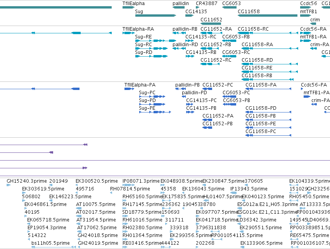Select the crim gene label
This screenshot has width=330, height=249.
coord(315,19)
